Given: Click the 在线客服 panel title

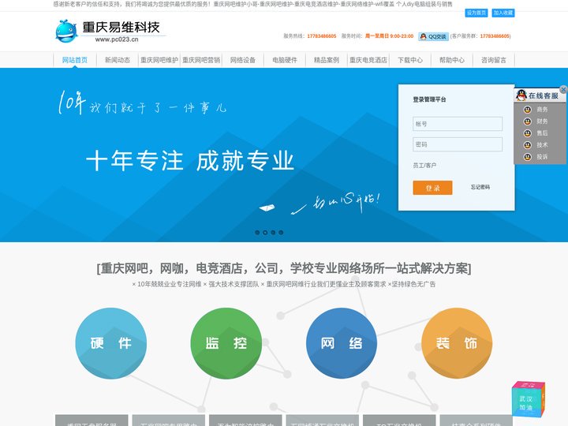Looking at the screenshot, I should (x=543, y=95).
